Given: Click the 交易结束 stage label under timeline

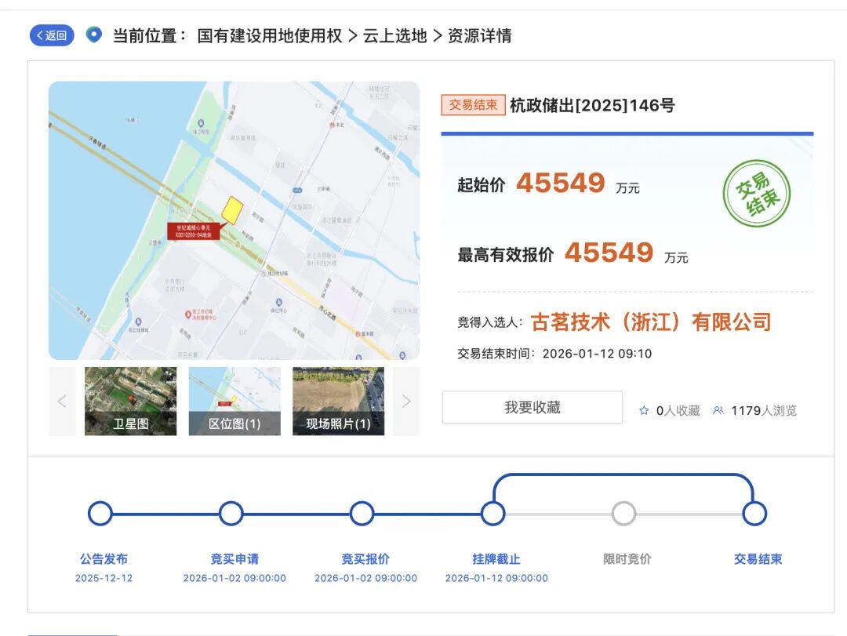Looking at the screenshot, I should 758,558.
